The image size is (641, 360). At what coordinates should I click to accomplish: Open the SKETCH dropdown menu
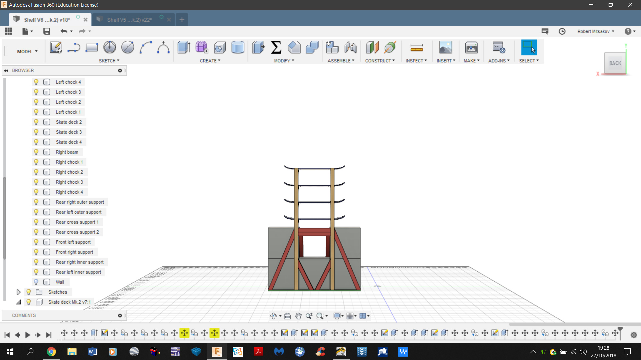point(109,61)
